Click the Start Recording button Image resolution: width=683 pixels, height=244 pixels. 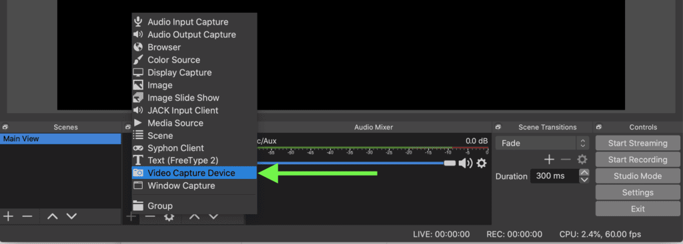[638, 160]
